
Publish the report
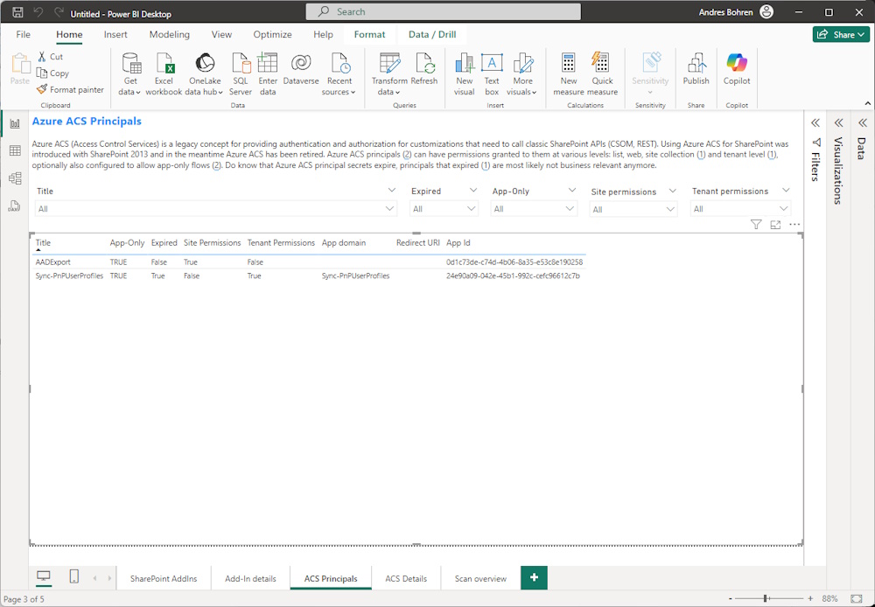point(696,69)
